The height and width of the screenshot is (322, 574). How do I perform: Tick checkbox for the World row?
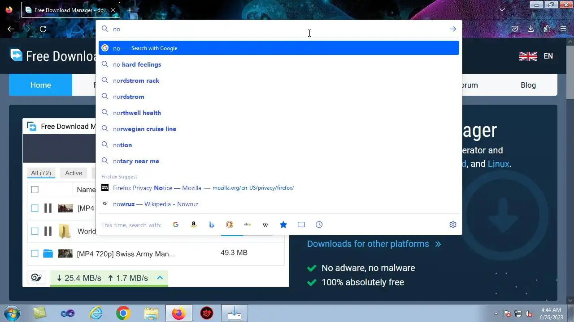pos(35,231)
